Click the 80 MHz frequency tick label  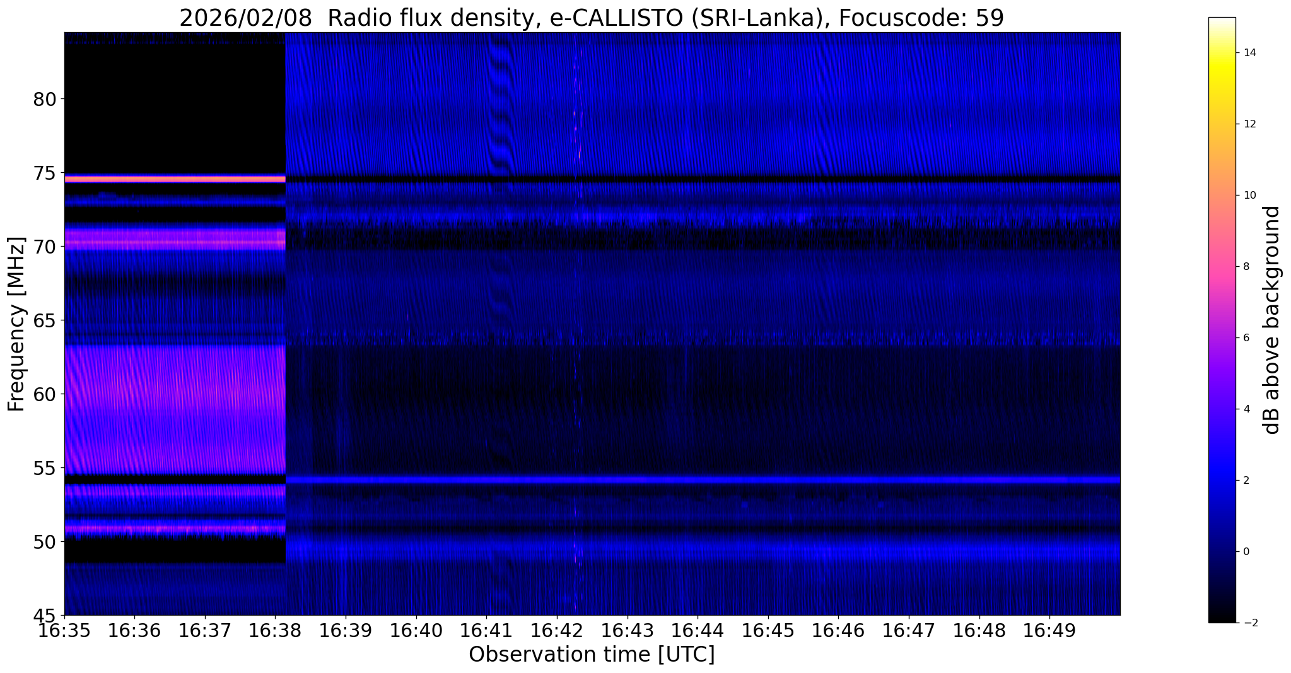coord(45,99)
